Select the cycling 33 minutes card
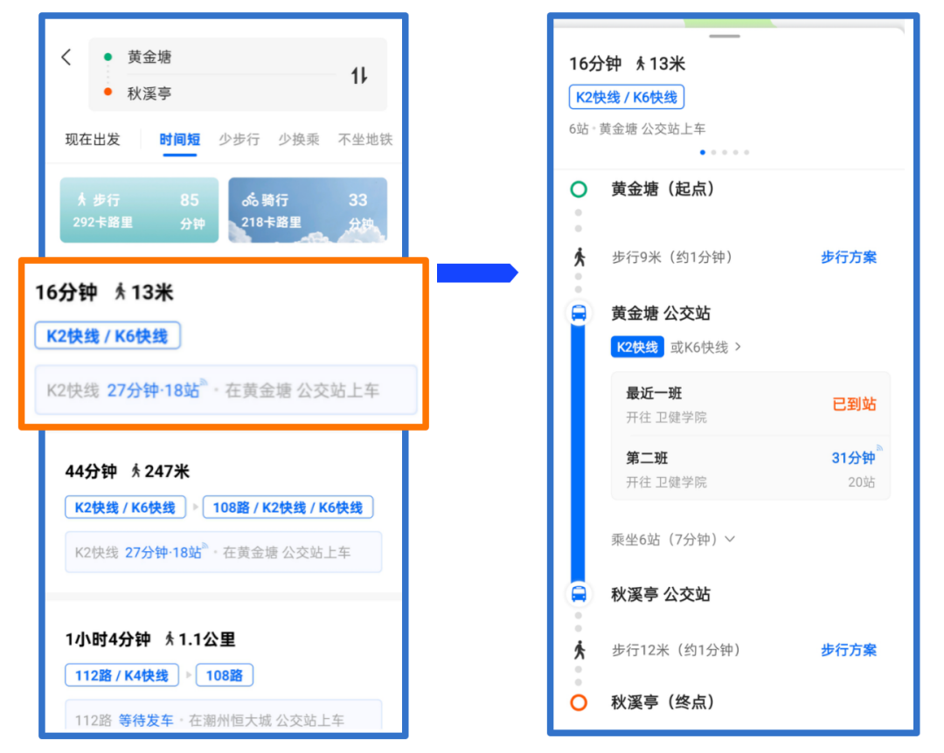 [307, 211]
